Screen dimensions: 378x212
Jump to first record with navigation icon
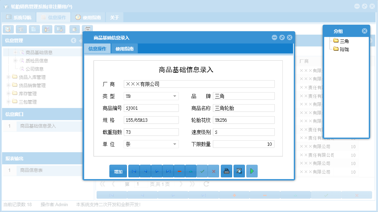tap(134, 171)
